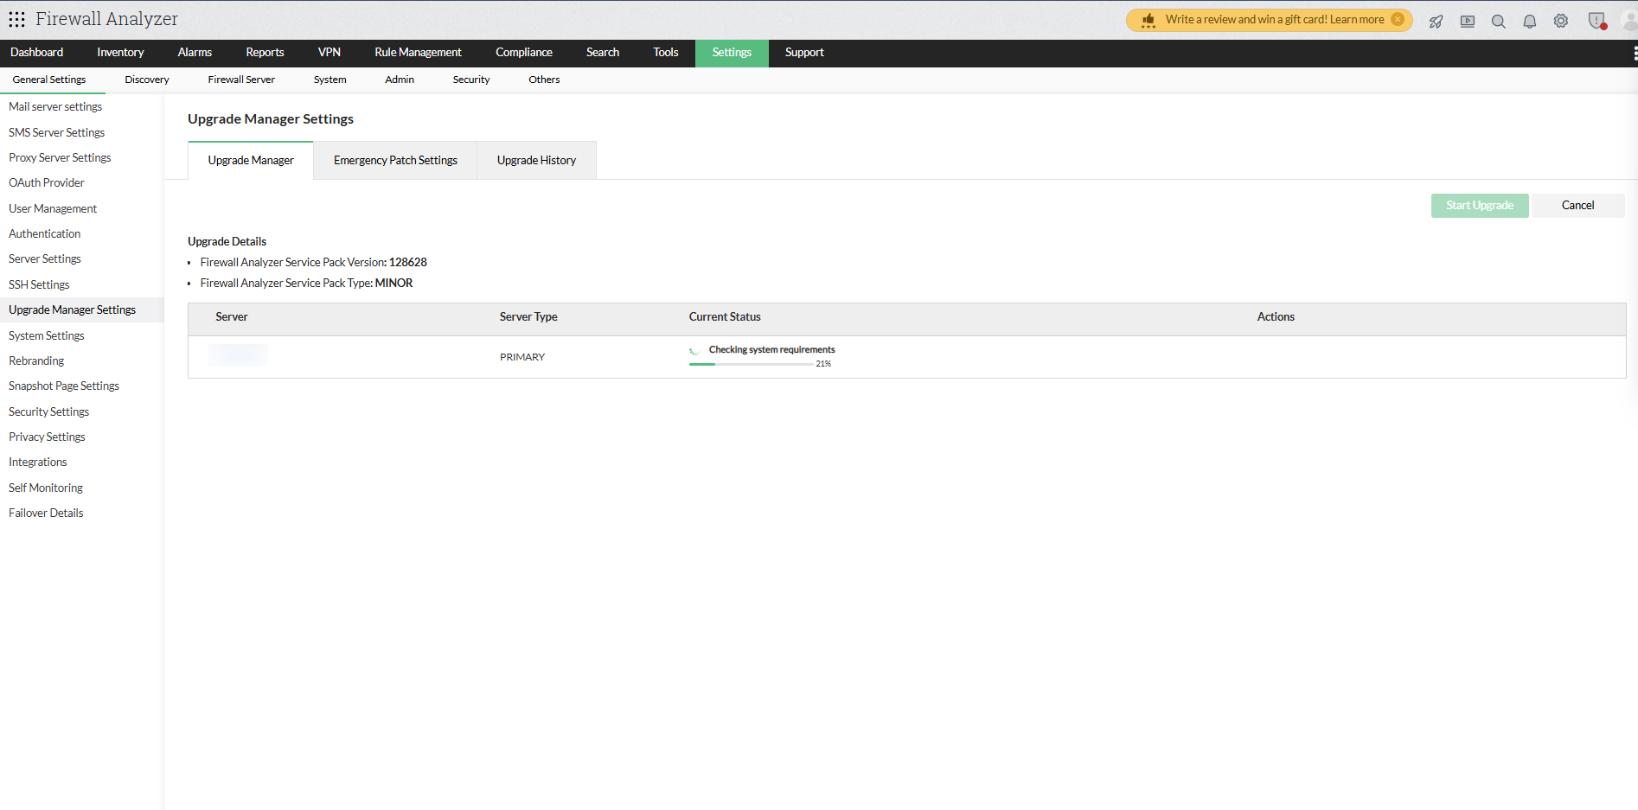Open the security shield alert icon
This screenshot has height=810, width=1638.
[1597, 22]
